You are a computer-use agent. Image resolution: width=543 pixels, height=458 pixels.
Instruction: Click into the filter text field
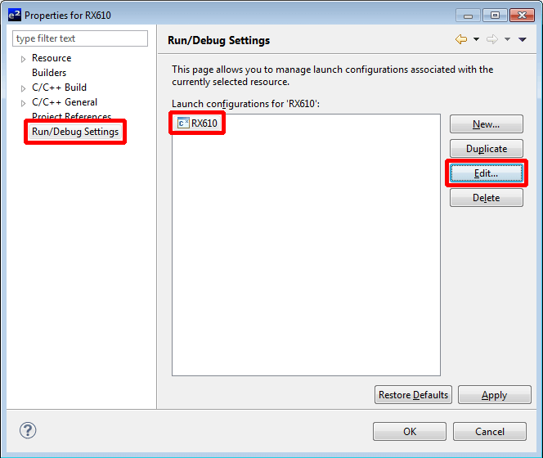tap(80, 38)
